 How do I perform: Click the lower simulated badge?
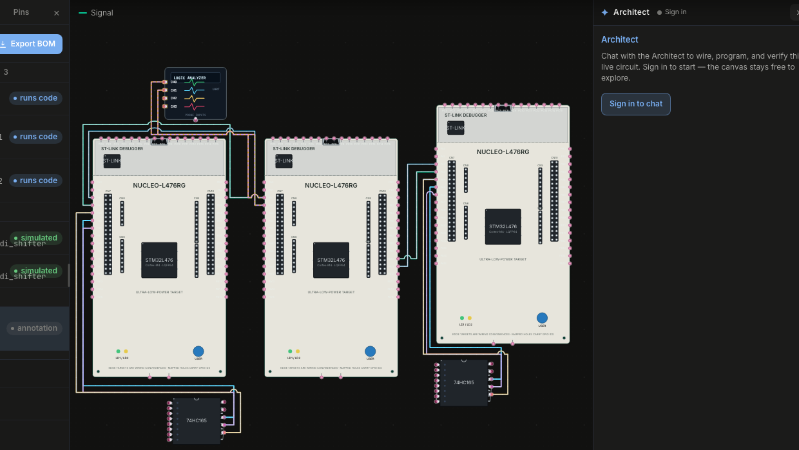pyautogui.click(x=35, y=271)
